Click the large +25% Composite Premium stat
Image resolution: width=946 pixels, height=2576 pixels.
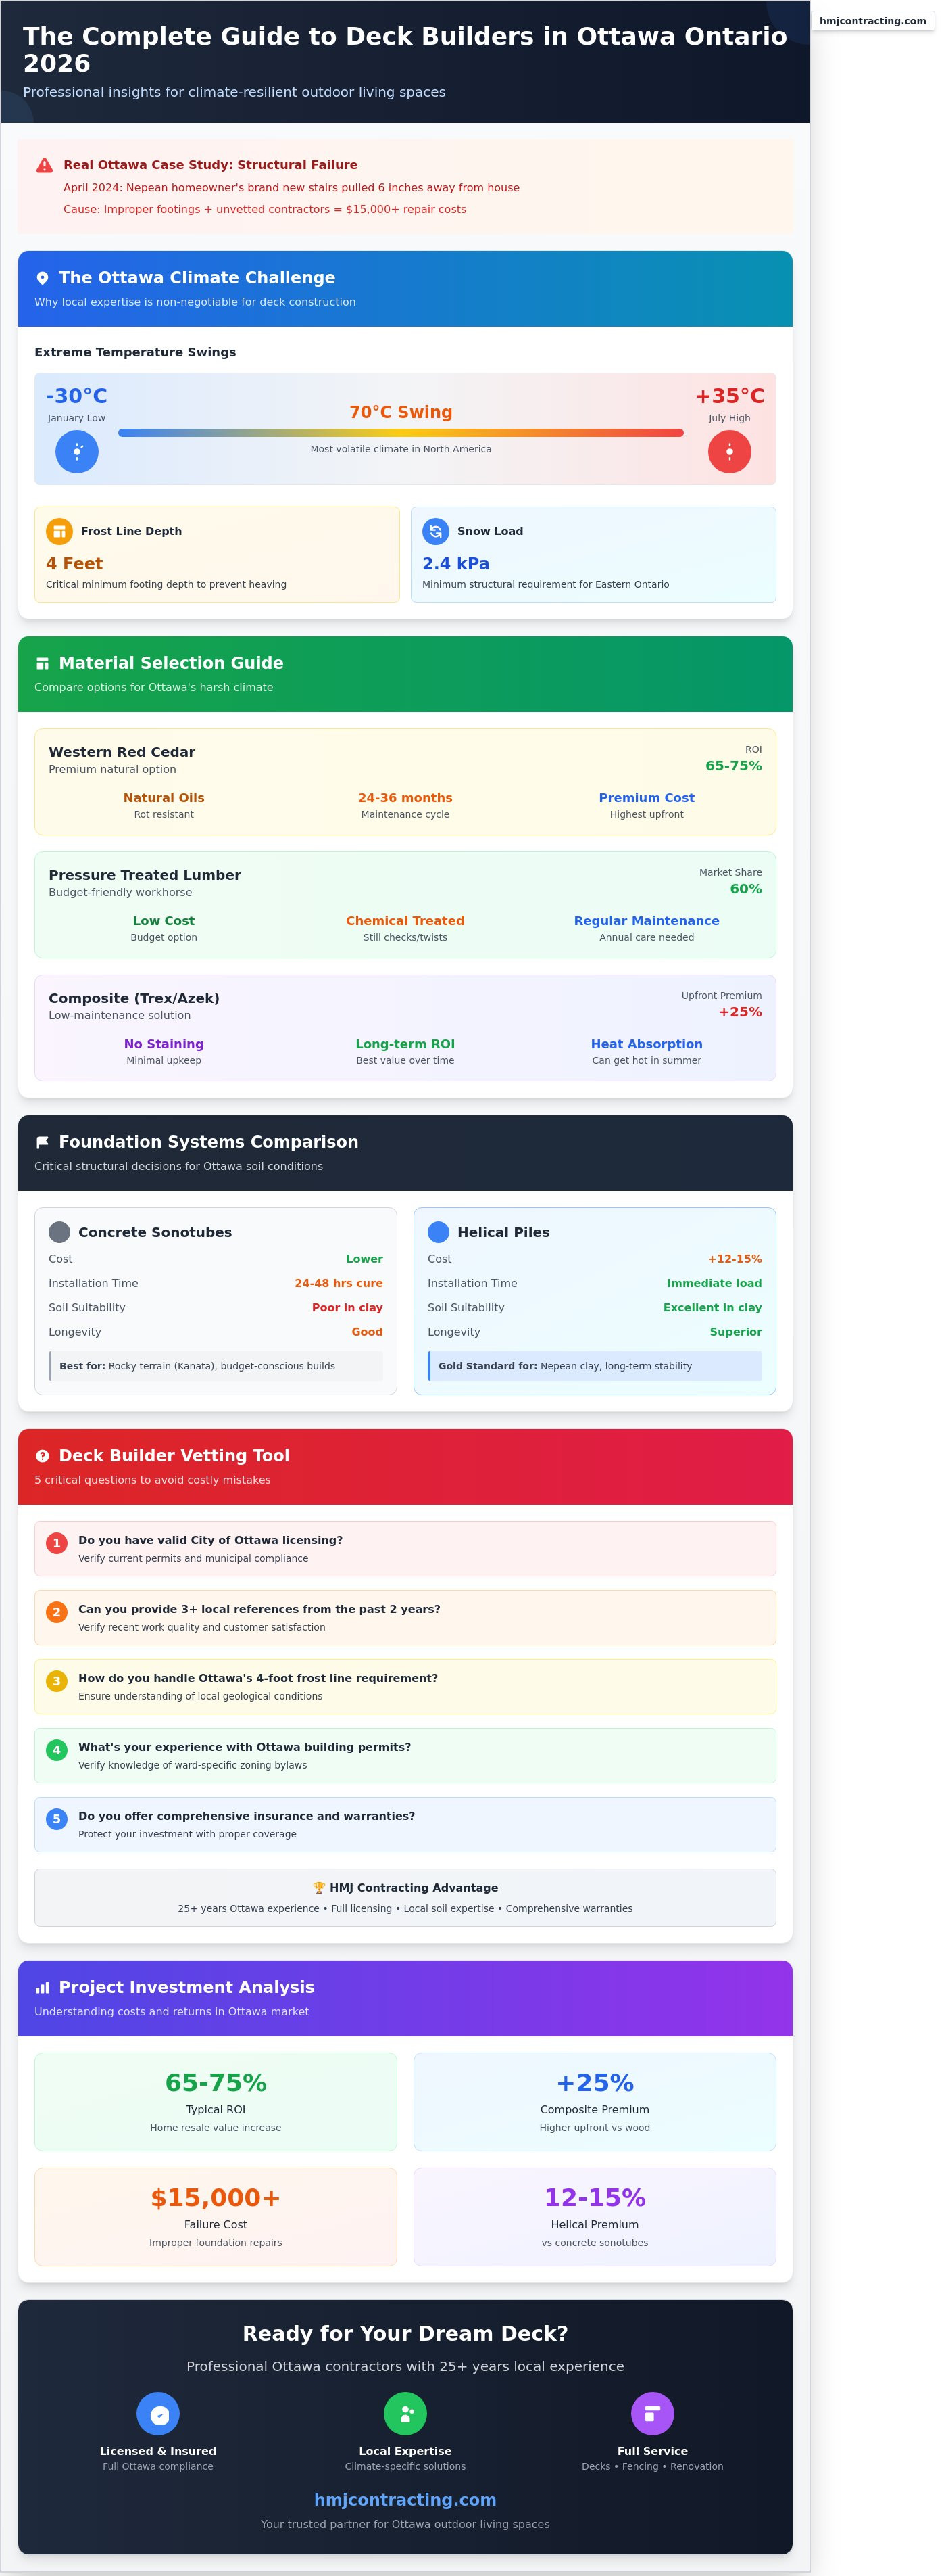coord(595,2084)
